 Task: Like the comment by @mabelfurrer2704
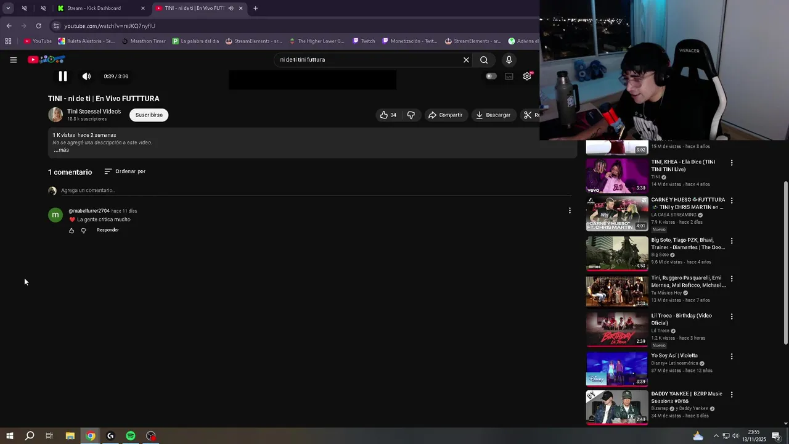click(72, 231)
